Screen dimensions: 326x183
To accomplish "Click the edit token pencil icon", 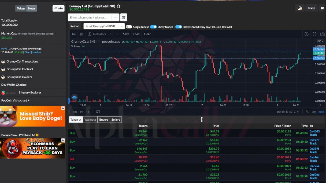I will coord(124,17).
